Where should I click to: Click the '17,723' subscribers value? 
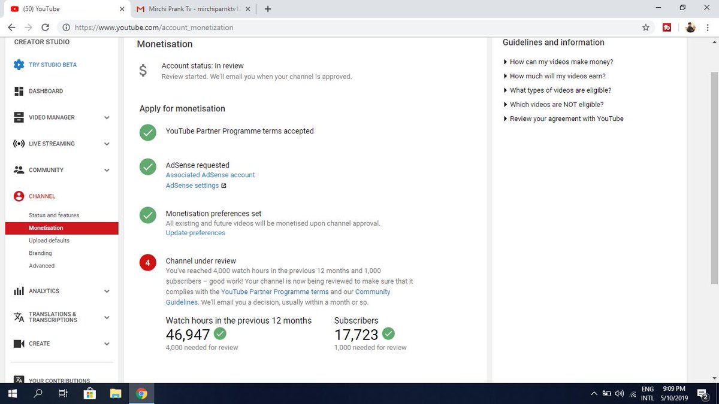click(357, 335)
